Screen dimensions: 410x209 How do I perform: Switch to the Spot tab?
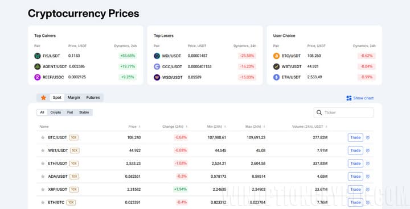(57, 98)
